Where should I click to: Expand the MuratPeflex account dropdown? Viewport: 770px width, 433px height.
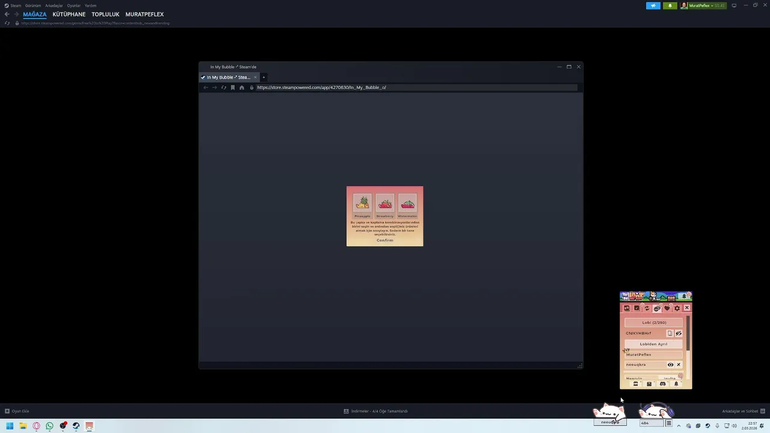pos(703,5)
